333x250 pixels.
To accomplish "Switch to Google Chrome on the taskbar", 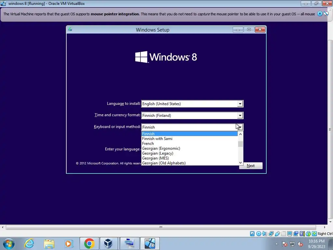I will [89, 243].
